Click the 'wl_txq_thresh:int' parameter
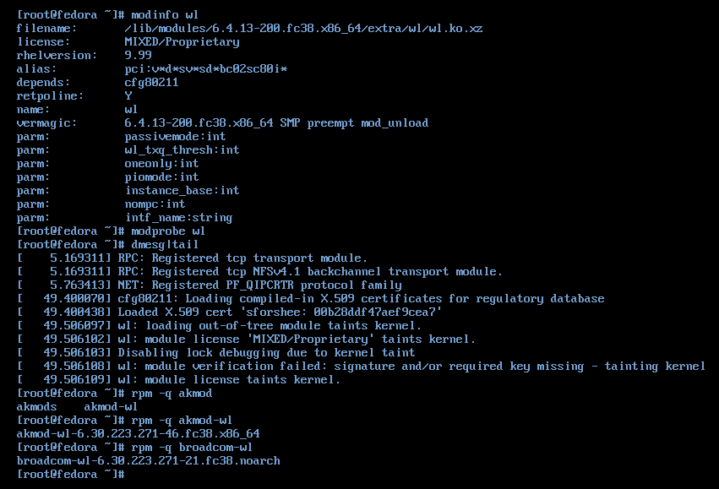 click(182, 149)
